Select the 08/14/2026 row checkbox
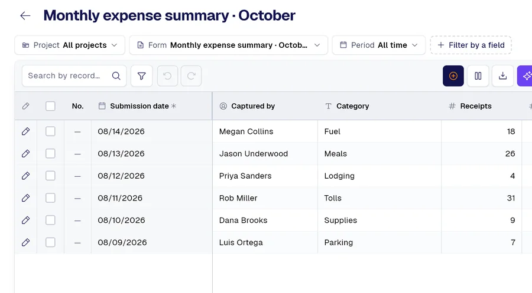Screen dimensions: 532x293 pos(50,131)
